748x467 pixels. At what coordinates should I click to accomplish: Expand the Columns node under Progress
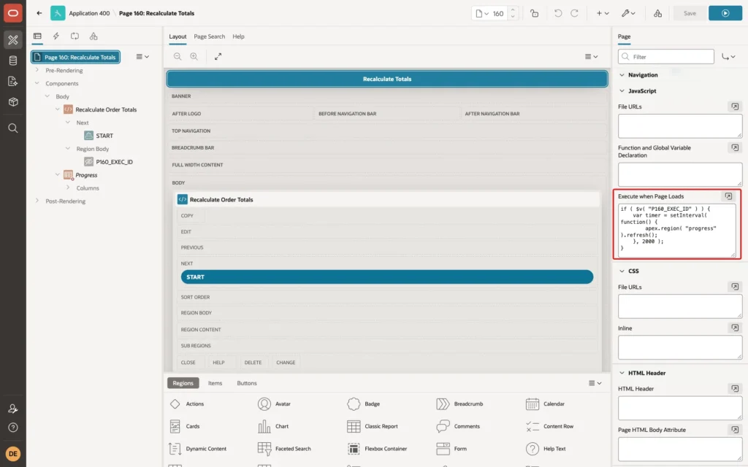pos(68,188)
